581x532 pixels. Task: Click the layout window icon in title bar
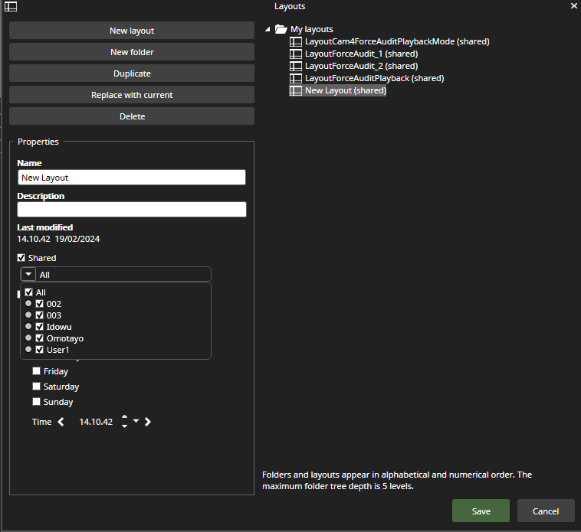11,6
